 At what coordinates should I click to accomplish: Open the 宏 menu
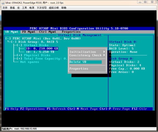[x=18, y=8]
